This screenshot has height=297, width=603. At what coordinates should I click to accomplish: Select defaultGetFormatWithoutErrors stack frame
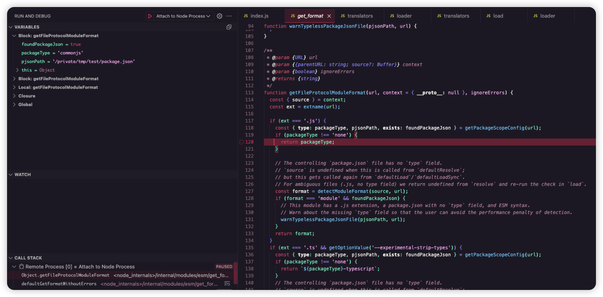point(121,284)
